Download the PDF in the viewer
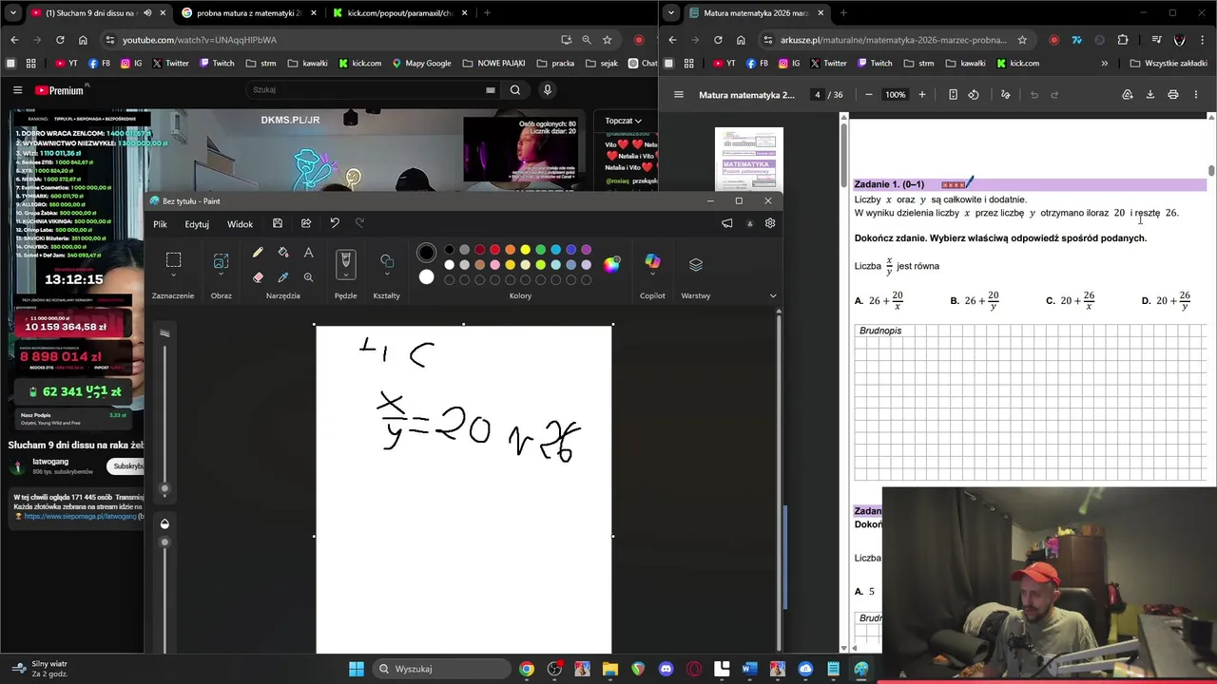Viewport: 1217px width, 684px height. [1150, 95]
